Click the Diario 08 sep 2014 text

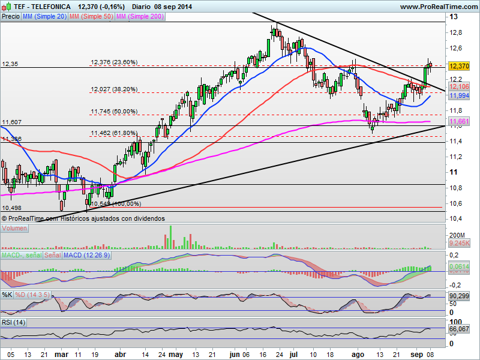click(x=162, y=7)
